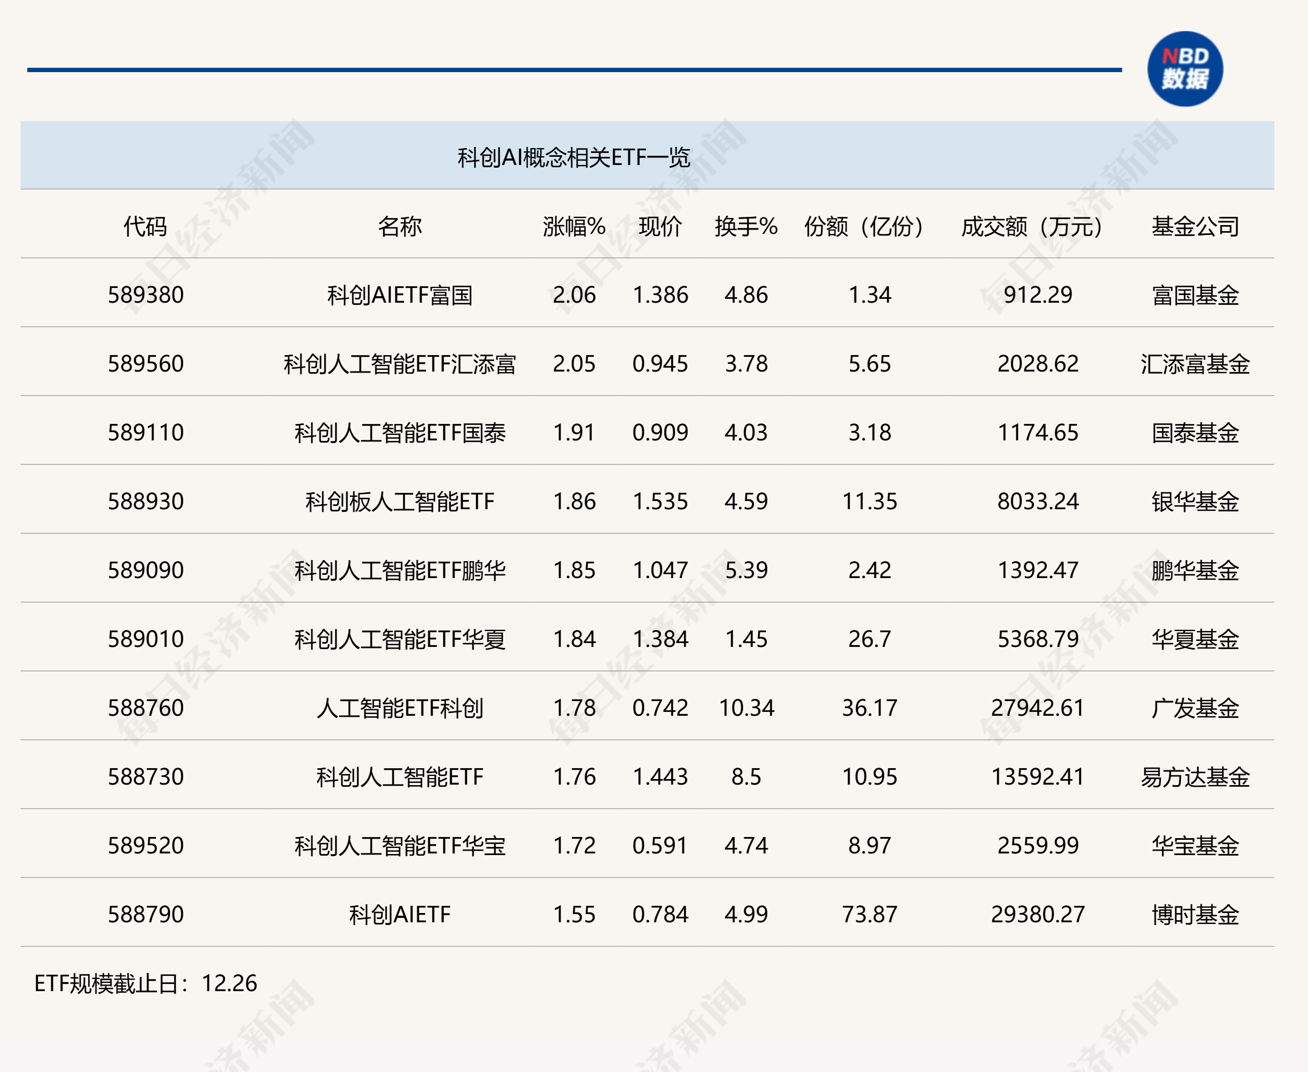Click 人工智能ETF科创 name cell

pyautogui.click(x=399, y=708)
